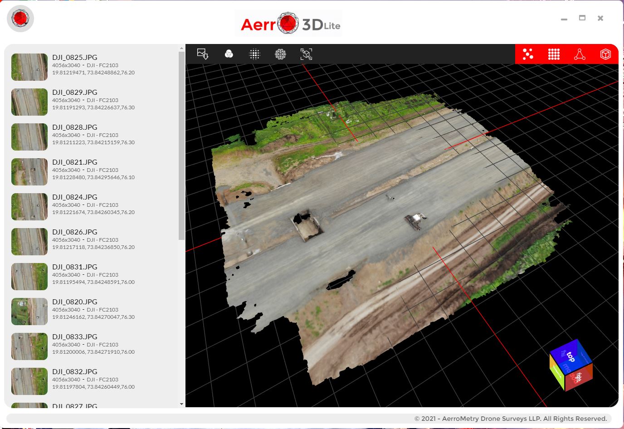The image size is (624, 429).
Task: Click the overlapping circles color icon
Action: [x=229, y=54]
